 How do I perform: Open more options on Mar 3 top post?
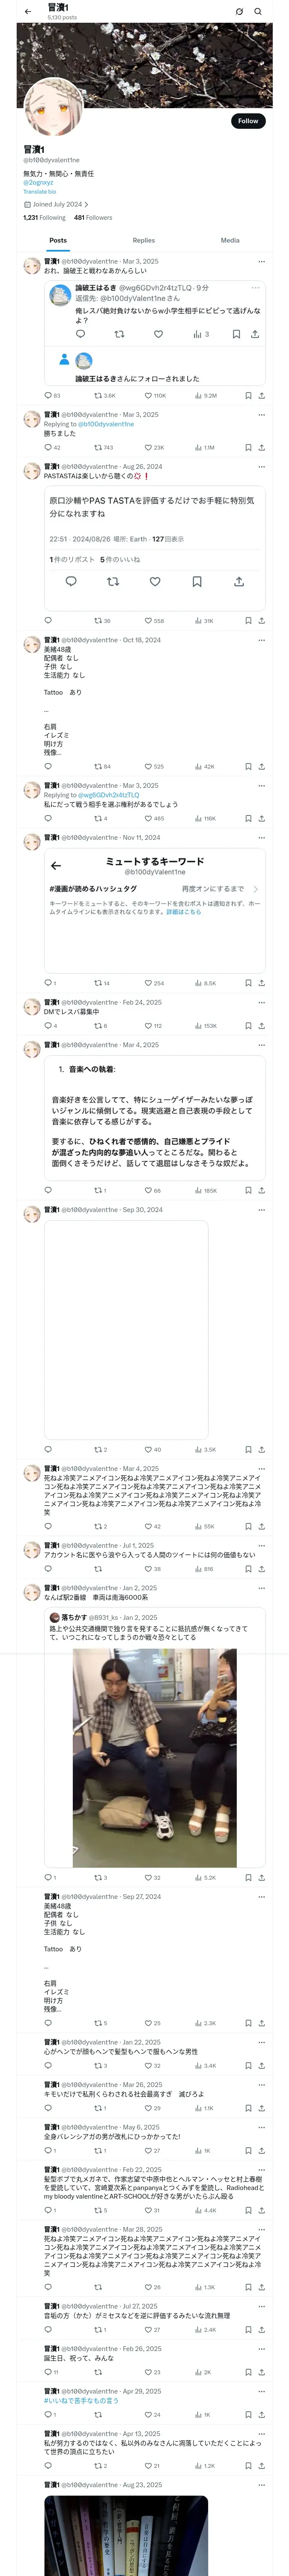point(262,261)
